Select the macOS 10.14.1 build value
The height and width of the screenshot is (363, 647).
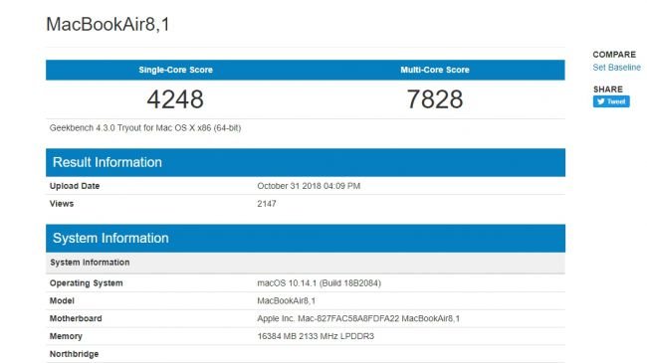point(319,283)
